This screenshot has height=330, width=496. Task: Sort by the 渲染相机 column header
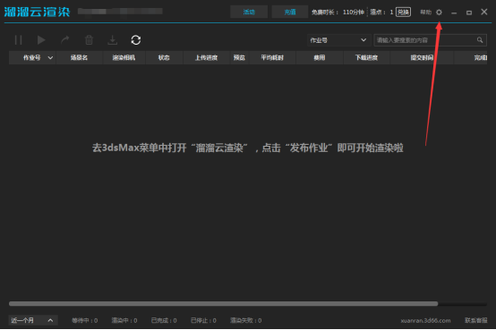point(124,57)
